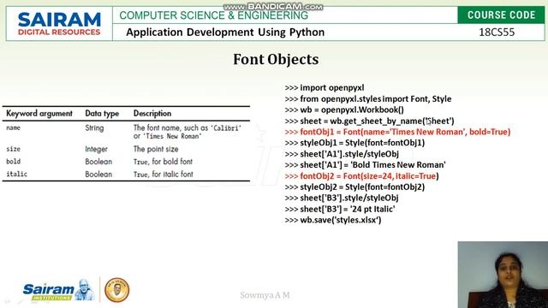
Task: Click 'wb = openpyxl.Workbook()' code line
Action: click(344, 110)
